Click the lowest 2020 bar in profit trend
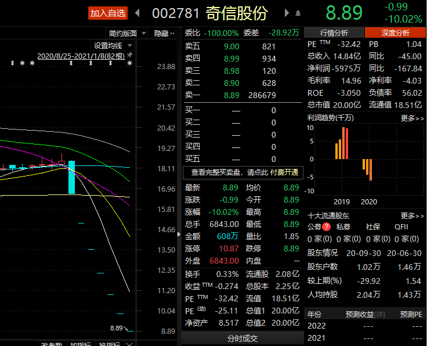The height and width of the screenshot is (346, 427). pos(370,170)
